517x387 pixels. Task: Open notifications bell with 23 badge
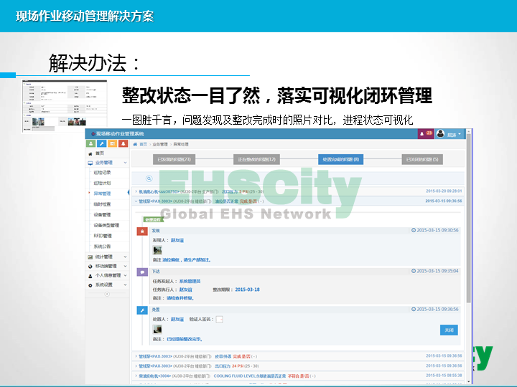coord(425,133)
